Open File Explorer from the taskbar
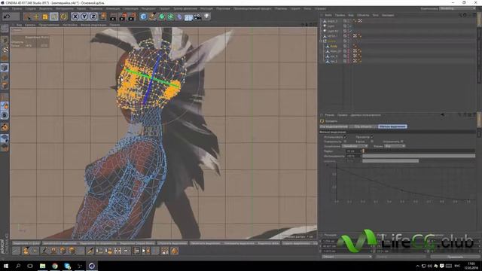 42,266
